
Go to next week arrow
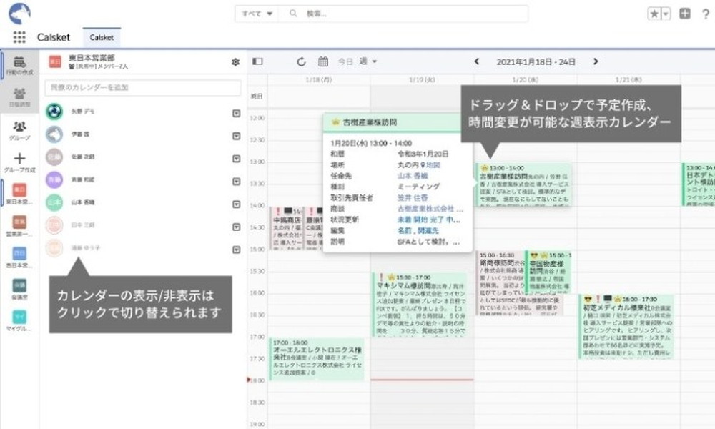(x=596, y=61)
